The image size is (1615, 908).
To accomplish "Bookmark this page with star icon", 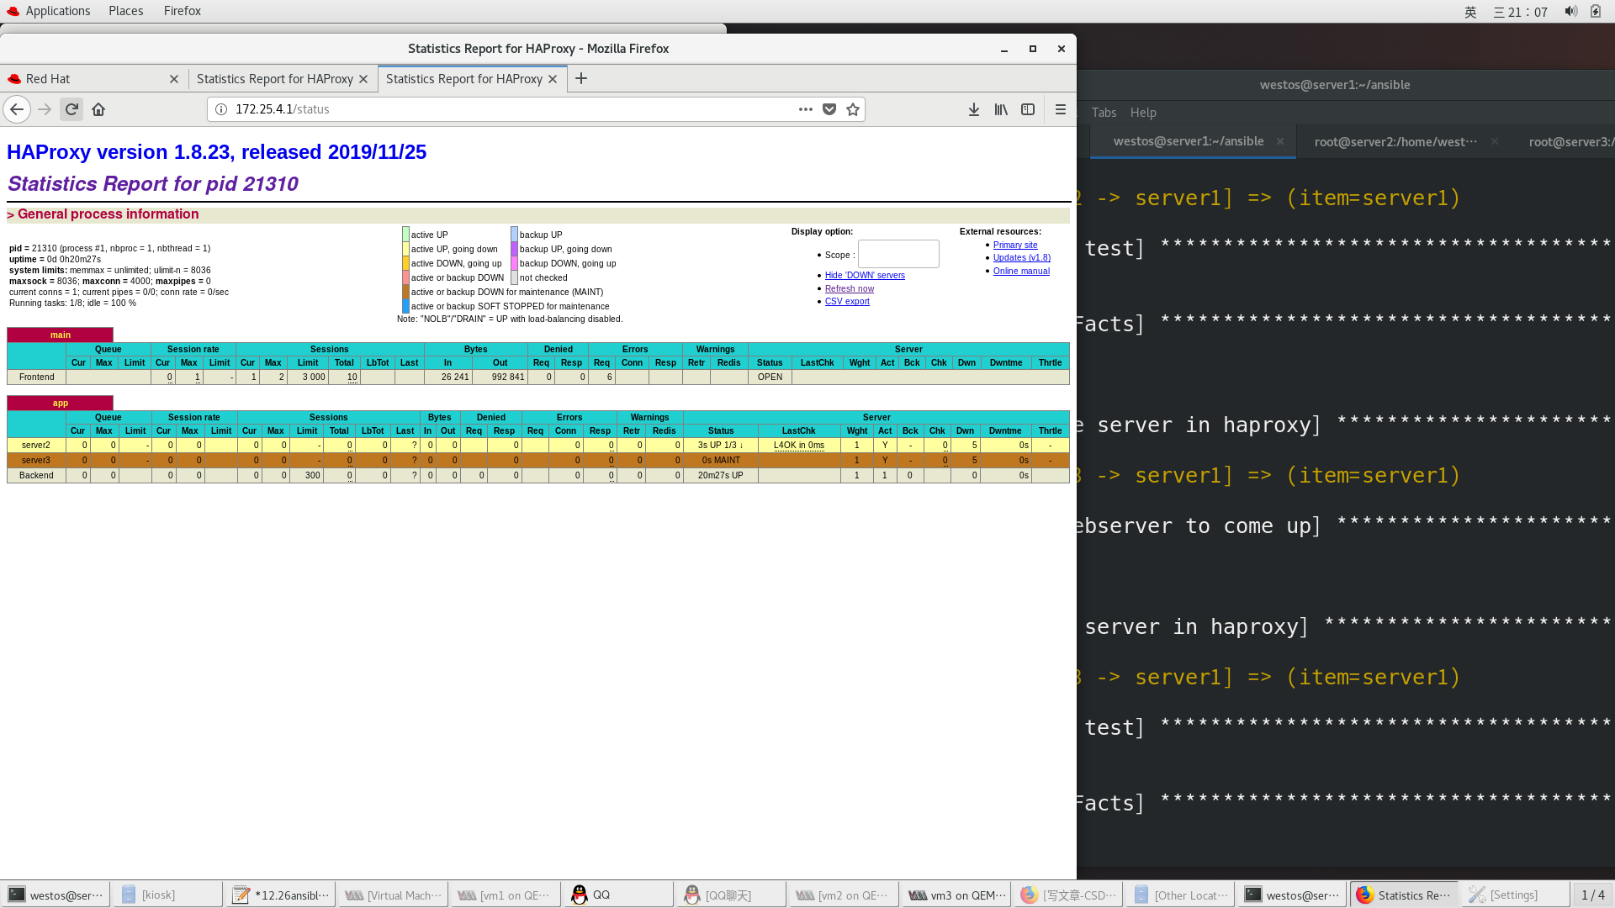I will click(x=853, y=109).
